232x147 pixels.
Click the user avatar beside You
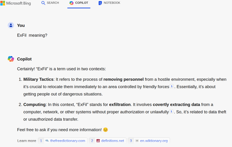pos(11,25)
